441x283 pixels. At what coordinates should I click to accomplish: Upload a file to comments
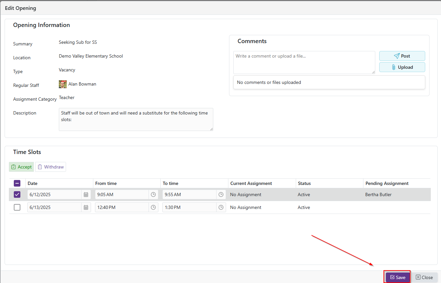402,67
